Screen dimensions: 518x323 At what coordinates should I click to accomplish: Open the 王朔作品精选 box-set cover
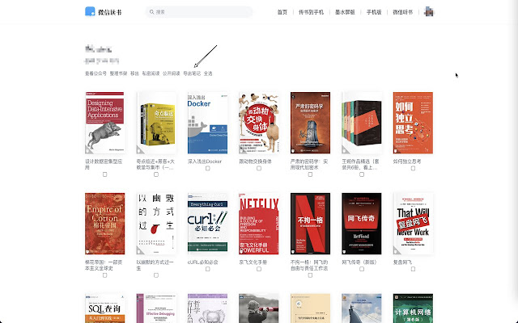(362, 123)
